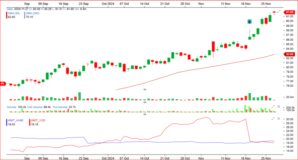Click the 70.10 SMA value

point(29,17)
